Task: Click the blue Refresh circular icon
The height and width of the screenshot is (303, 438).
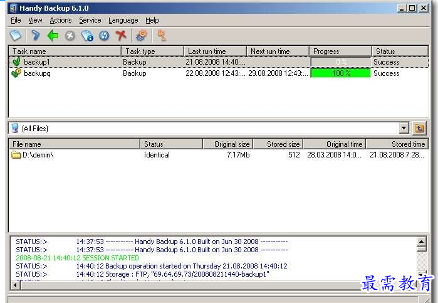Action: tap(104, 36)
